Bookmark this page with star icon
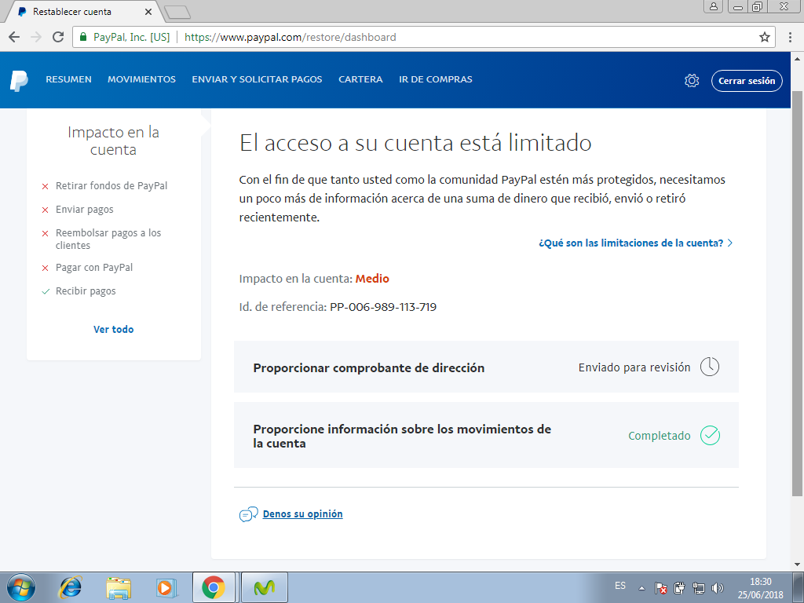The width and height of the screenshot is (804, 603). pos(765,37)
